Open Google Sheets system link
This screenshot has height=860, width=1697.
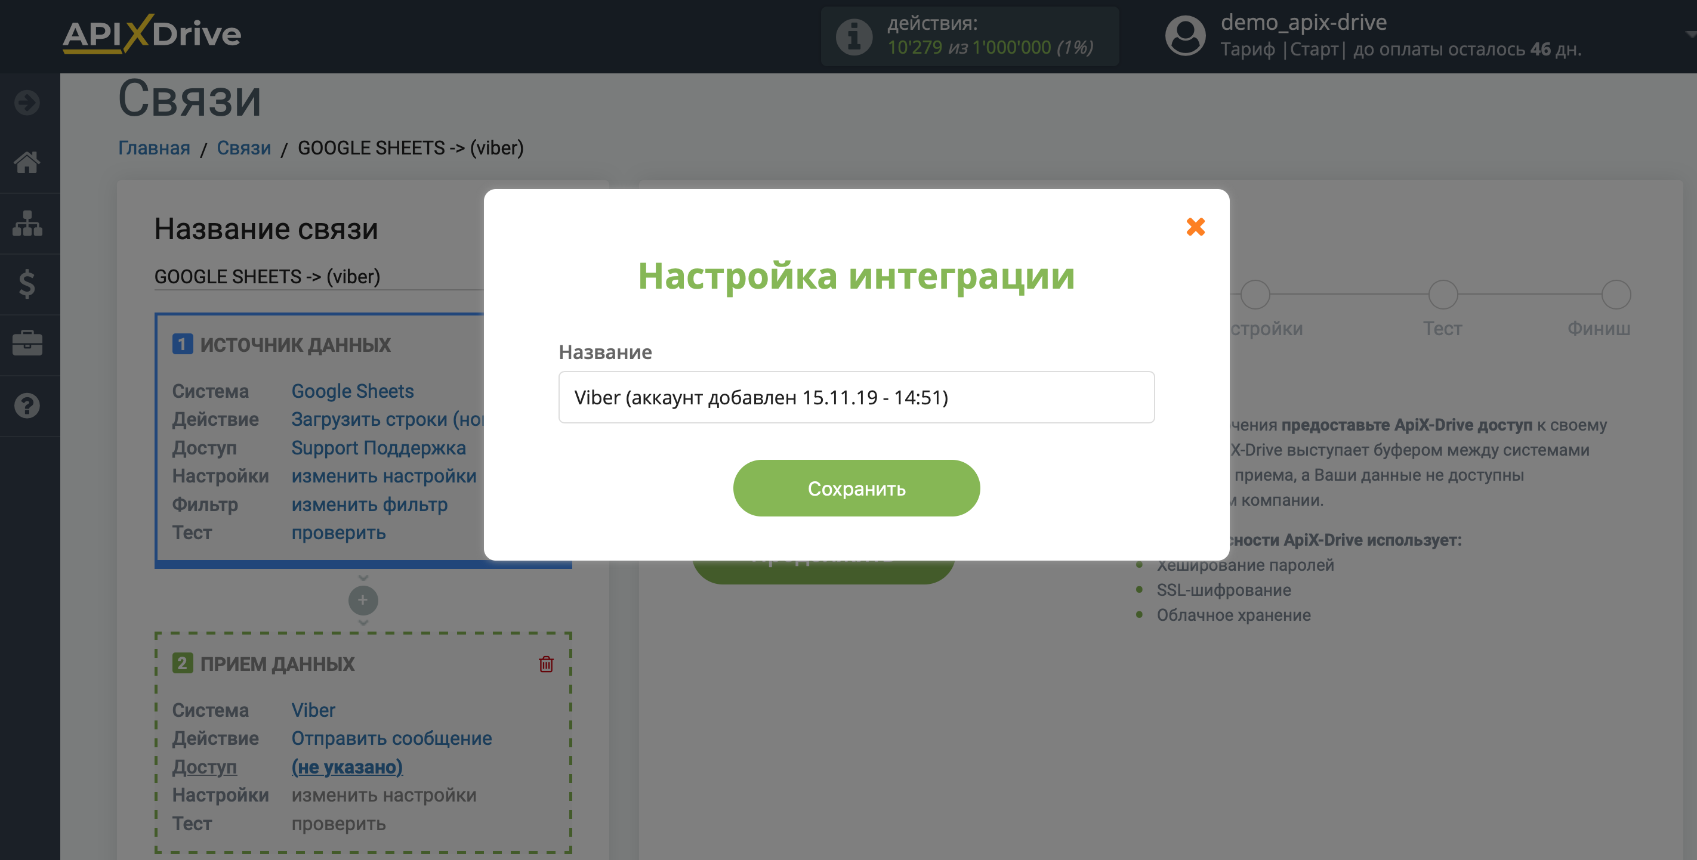(x=353, y=391)
